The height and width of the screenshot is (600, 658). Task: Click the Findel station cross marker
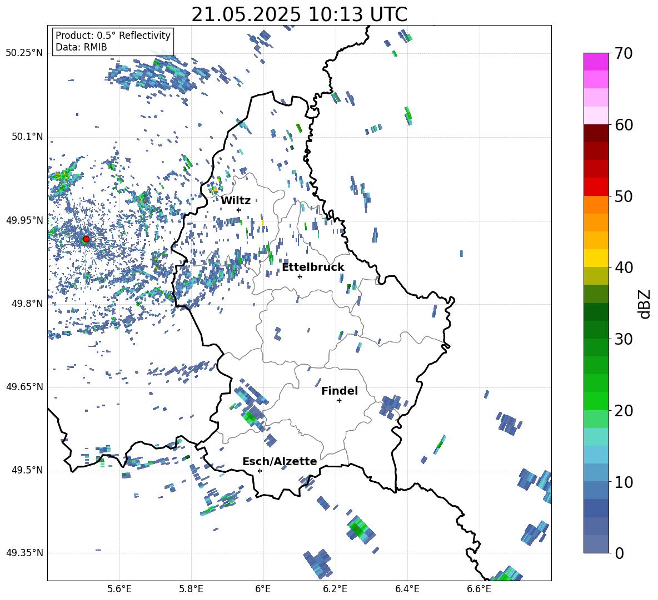[x=339, y=401]
